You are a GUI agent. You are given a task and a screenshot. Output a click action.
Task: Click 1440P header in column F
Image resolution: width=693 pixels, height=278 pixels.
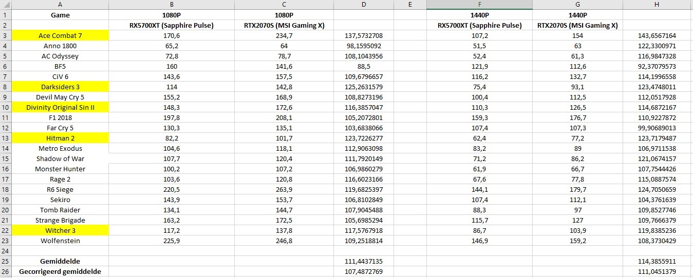[x=479, y=15]
